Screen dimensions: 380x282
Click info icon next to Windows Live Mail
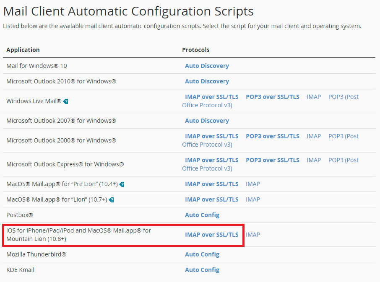pos(66,101)
